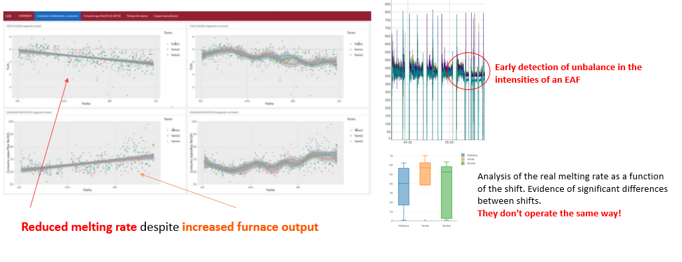This screenshot has height=262, width=682.
Task: Toggle Turno1 in Tasa Fusora linear chart legend
Action: [x=172, y=44]
